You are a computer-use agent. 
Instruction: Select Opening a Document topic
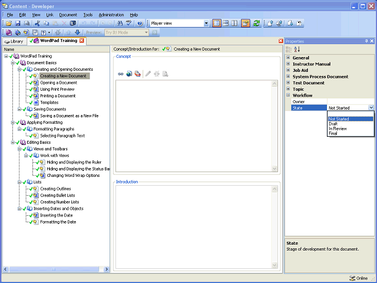click(x=58, y=83)
